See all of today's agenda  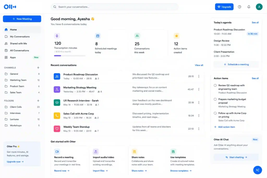pyautogui.click(x=255, y=22)
